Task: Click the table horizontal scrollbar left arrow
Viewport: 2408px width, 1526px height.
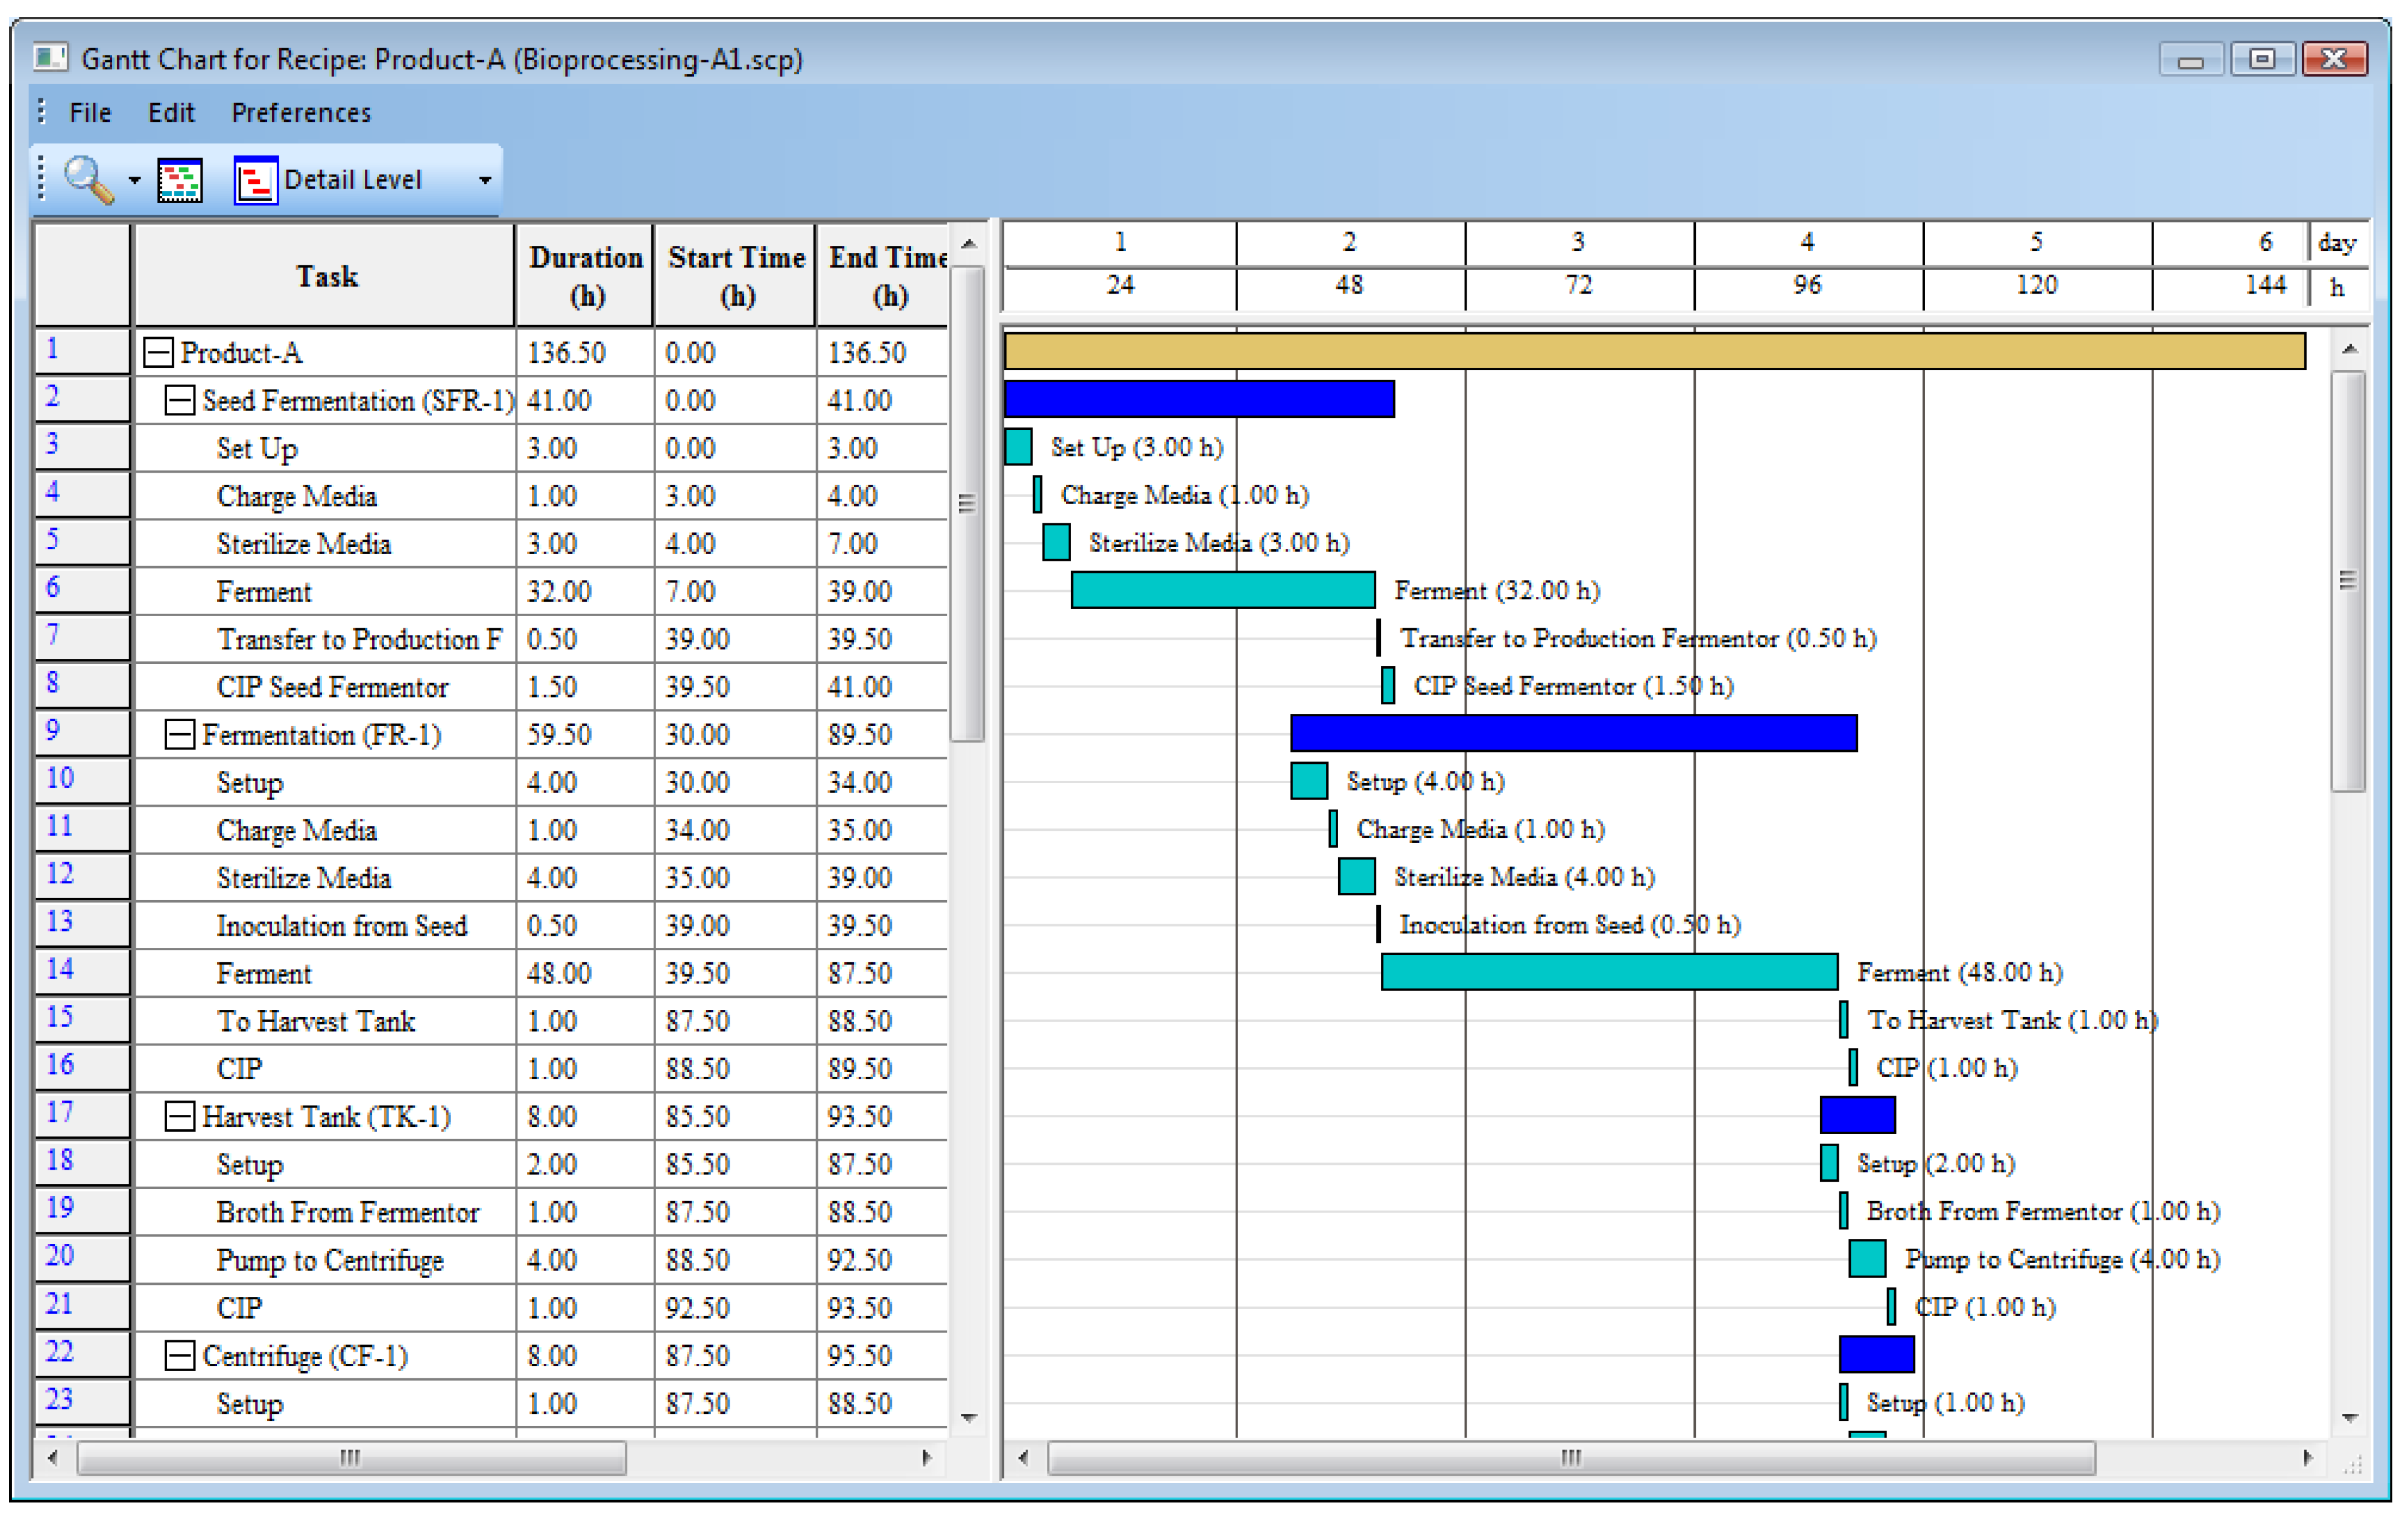Action: tap(53, 1457)
